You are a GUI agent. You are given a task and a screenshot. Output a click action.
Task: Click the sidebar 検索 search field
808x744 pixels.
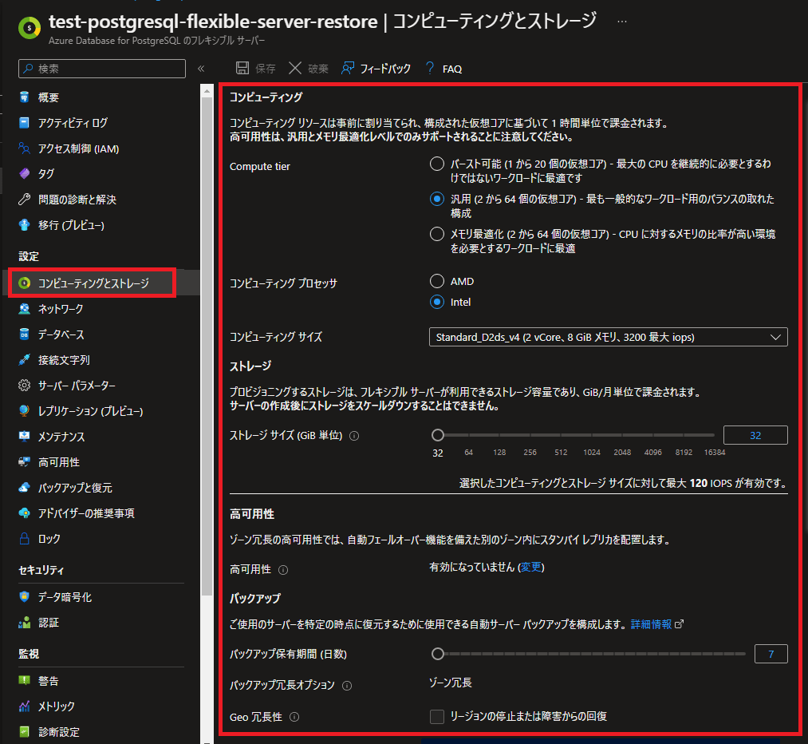click(102, 69)
